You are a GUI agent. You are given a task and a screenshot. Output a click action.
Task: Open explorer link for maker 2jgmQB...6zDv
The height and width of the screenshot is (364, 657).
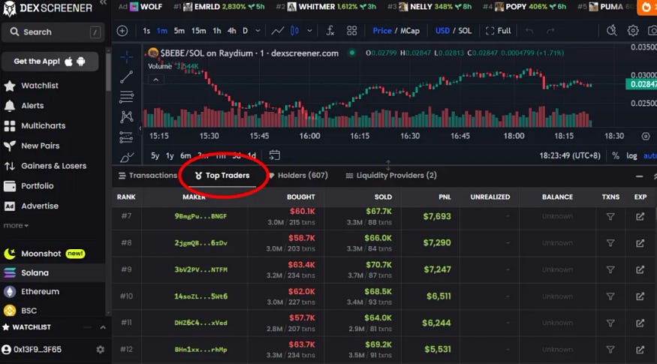point(640,243)
